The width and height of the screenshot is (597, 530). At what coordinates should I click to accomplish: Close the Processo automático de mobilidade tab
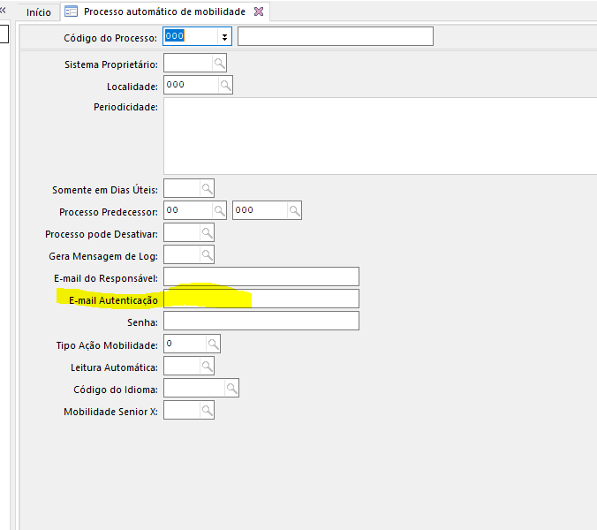(258, 12)
